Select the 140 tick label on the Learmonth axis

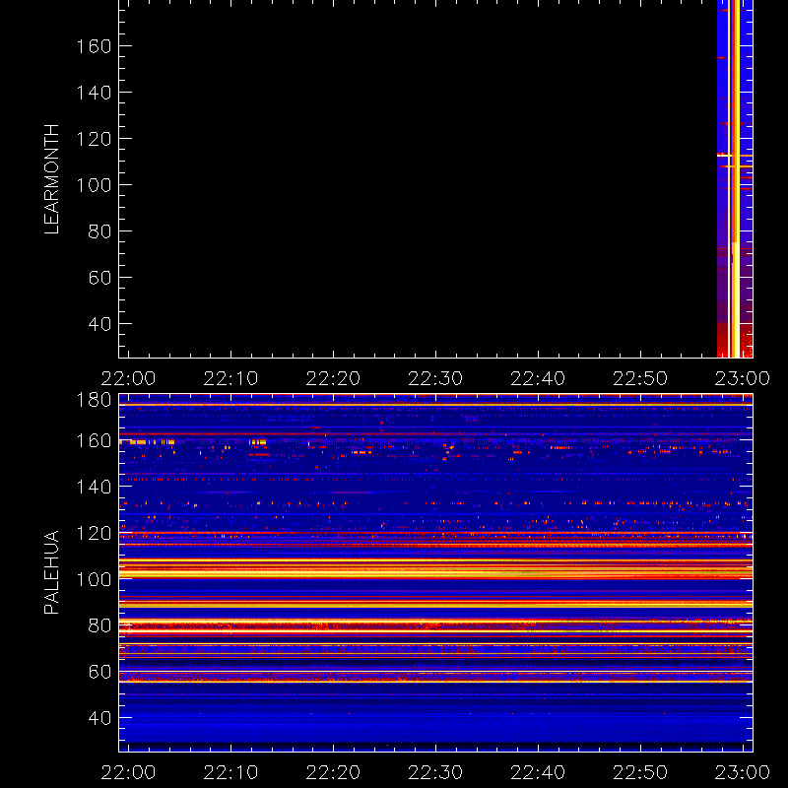94,93
